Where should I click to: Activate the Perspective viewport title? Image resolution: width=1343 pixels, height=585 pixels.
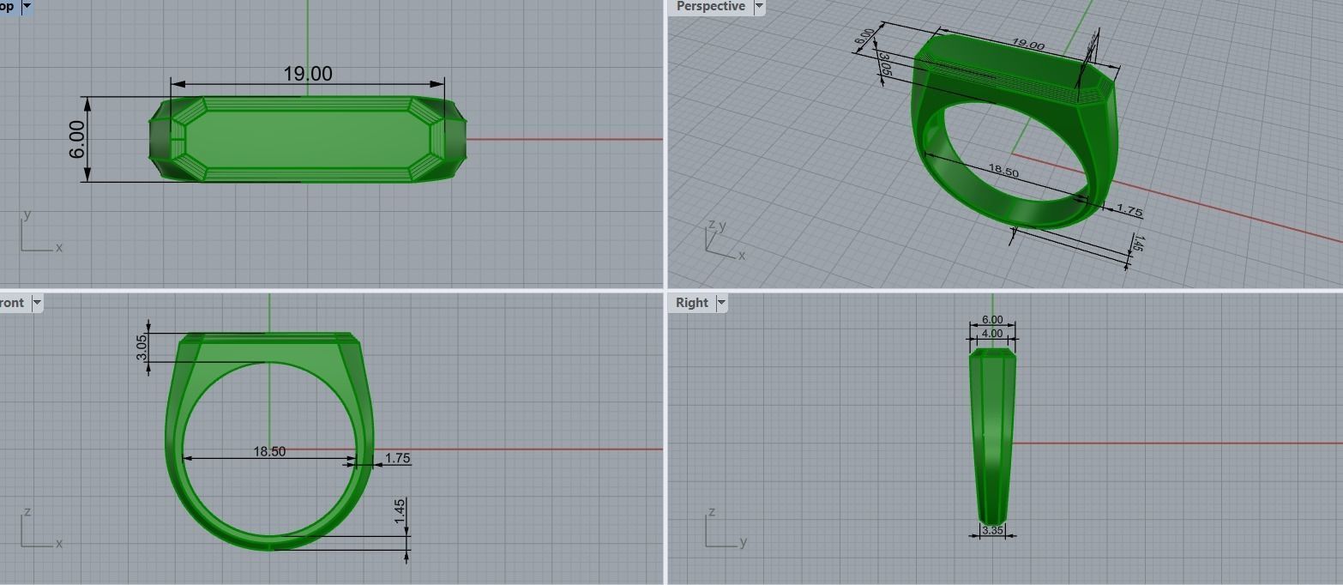(x=710, y=6)
